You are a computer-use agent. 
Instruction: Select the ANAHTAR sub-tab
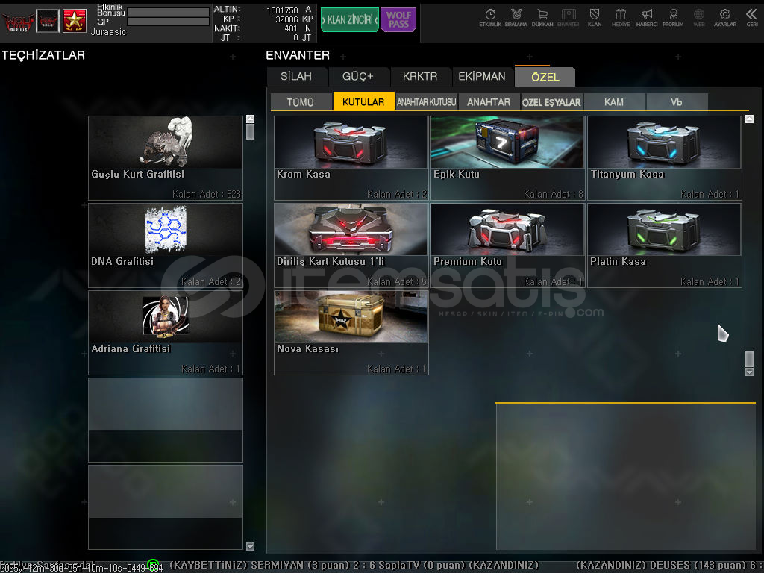489,101
